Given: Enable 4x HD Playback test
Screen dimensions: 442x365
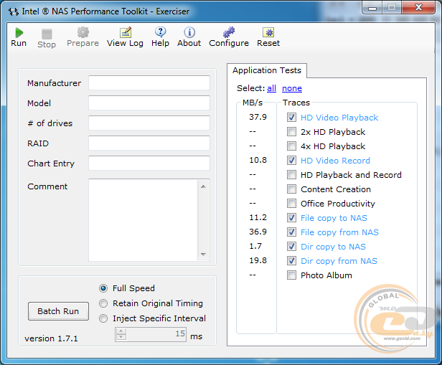Looking at the screenshot, I should click(291, 146).
